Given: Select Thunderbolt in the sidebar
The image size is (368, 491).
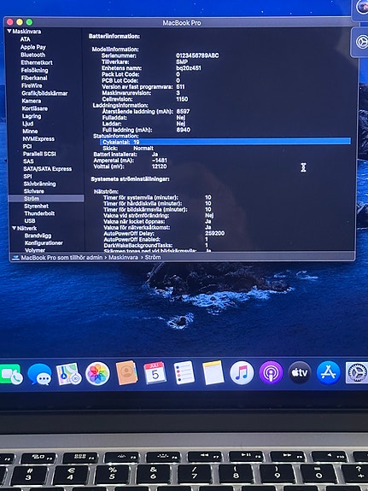Looking at the screenshot, I should click(39, 213).
